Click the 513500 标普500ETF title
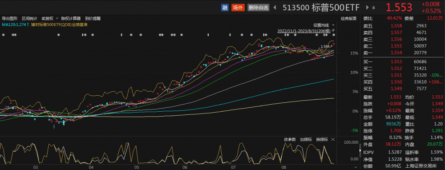Image resolution: width=445 pixels, height=170 pixels. click(321, 8)
